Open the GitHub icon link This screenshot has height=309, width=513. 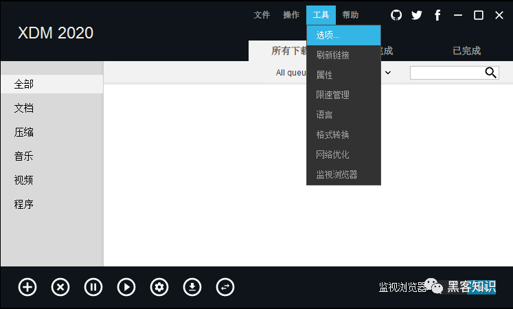click(396, 15)
